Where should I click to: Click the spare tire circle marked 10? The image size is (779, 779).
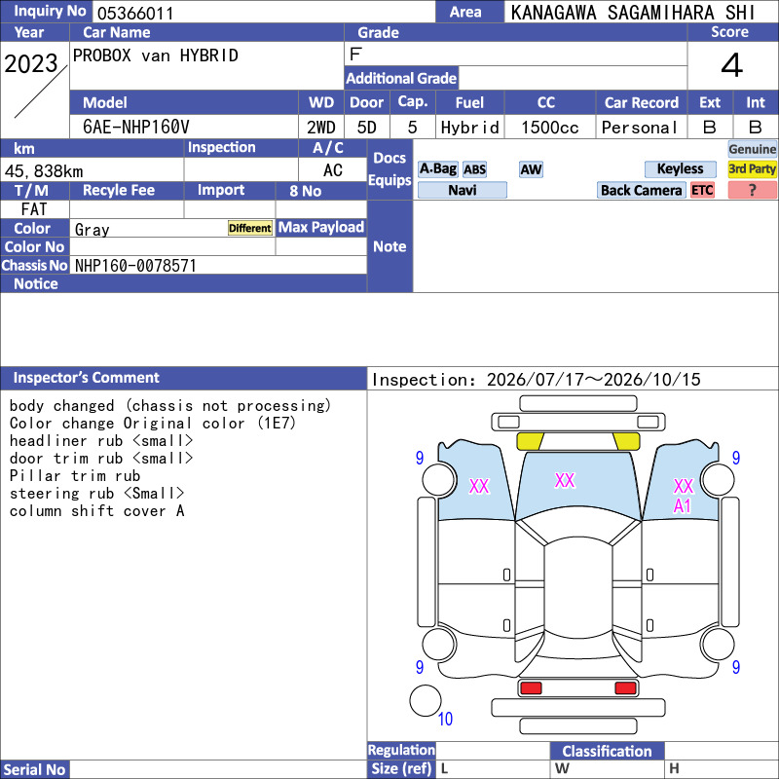pos(426,700)
